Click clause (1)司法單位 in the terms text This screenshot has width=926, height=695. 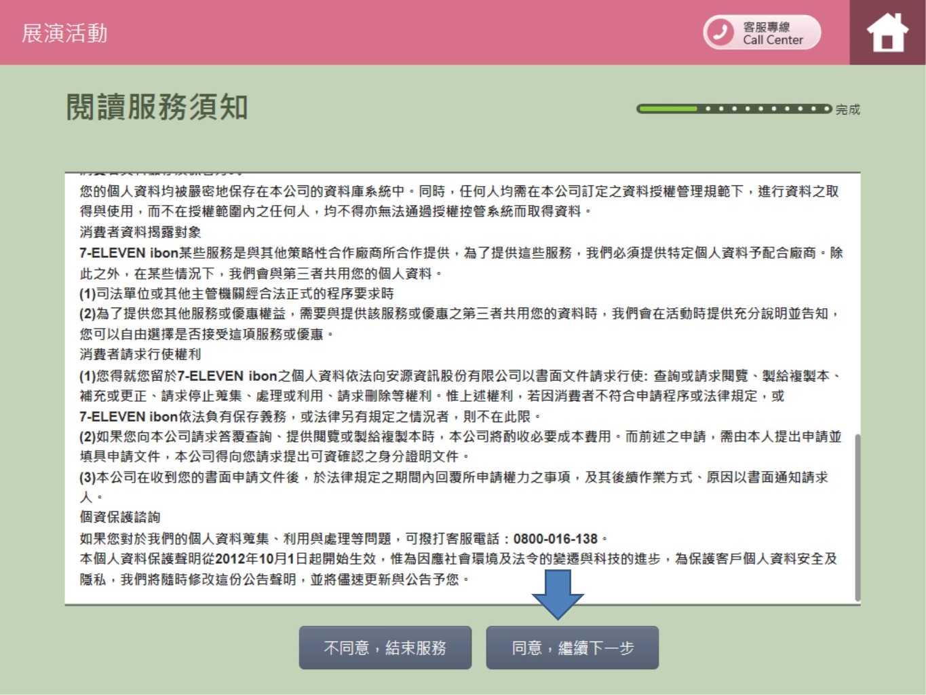pos(236,293)
